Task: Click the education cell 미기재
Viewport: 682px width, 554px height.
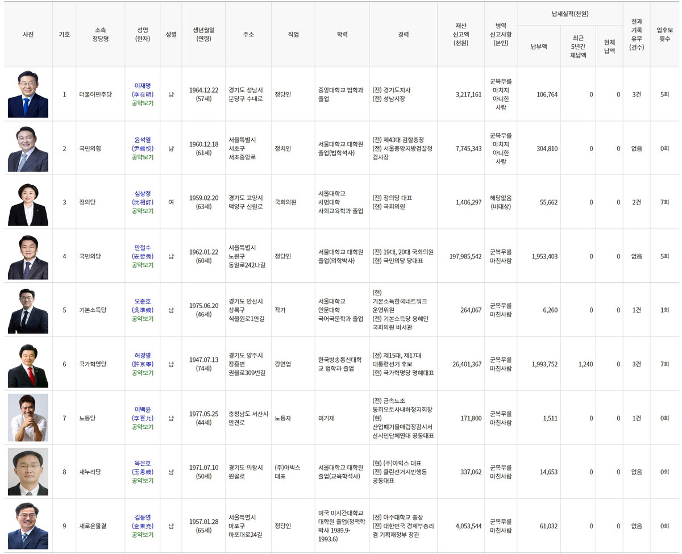Action: click(342, 418)
